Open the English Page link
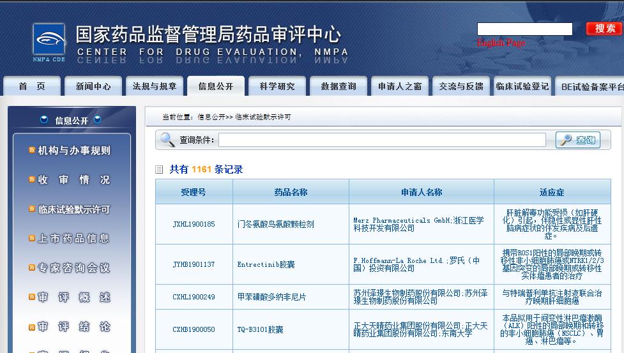This screenshot has height=353, width=624. click(x=501, y=43)
